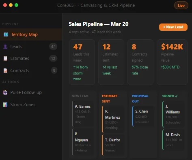The image size is (192, 160).
Task: Click the '↑$38K MTD' text
Action: [170, 67]
